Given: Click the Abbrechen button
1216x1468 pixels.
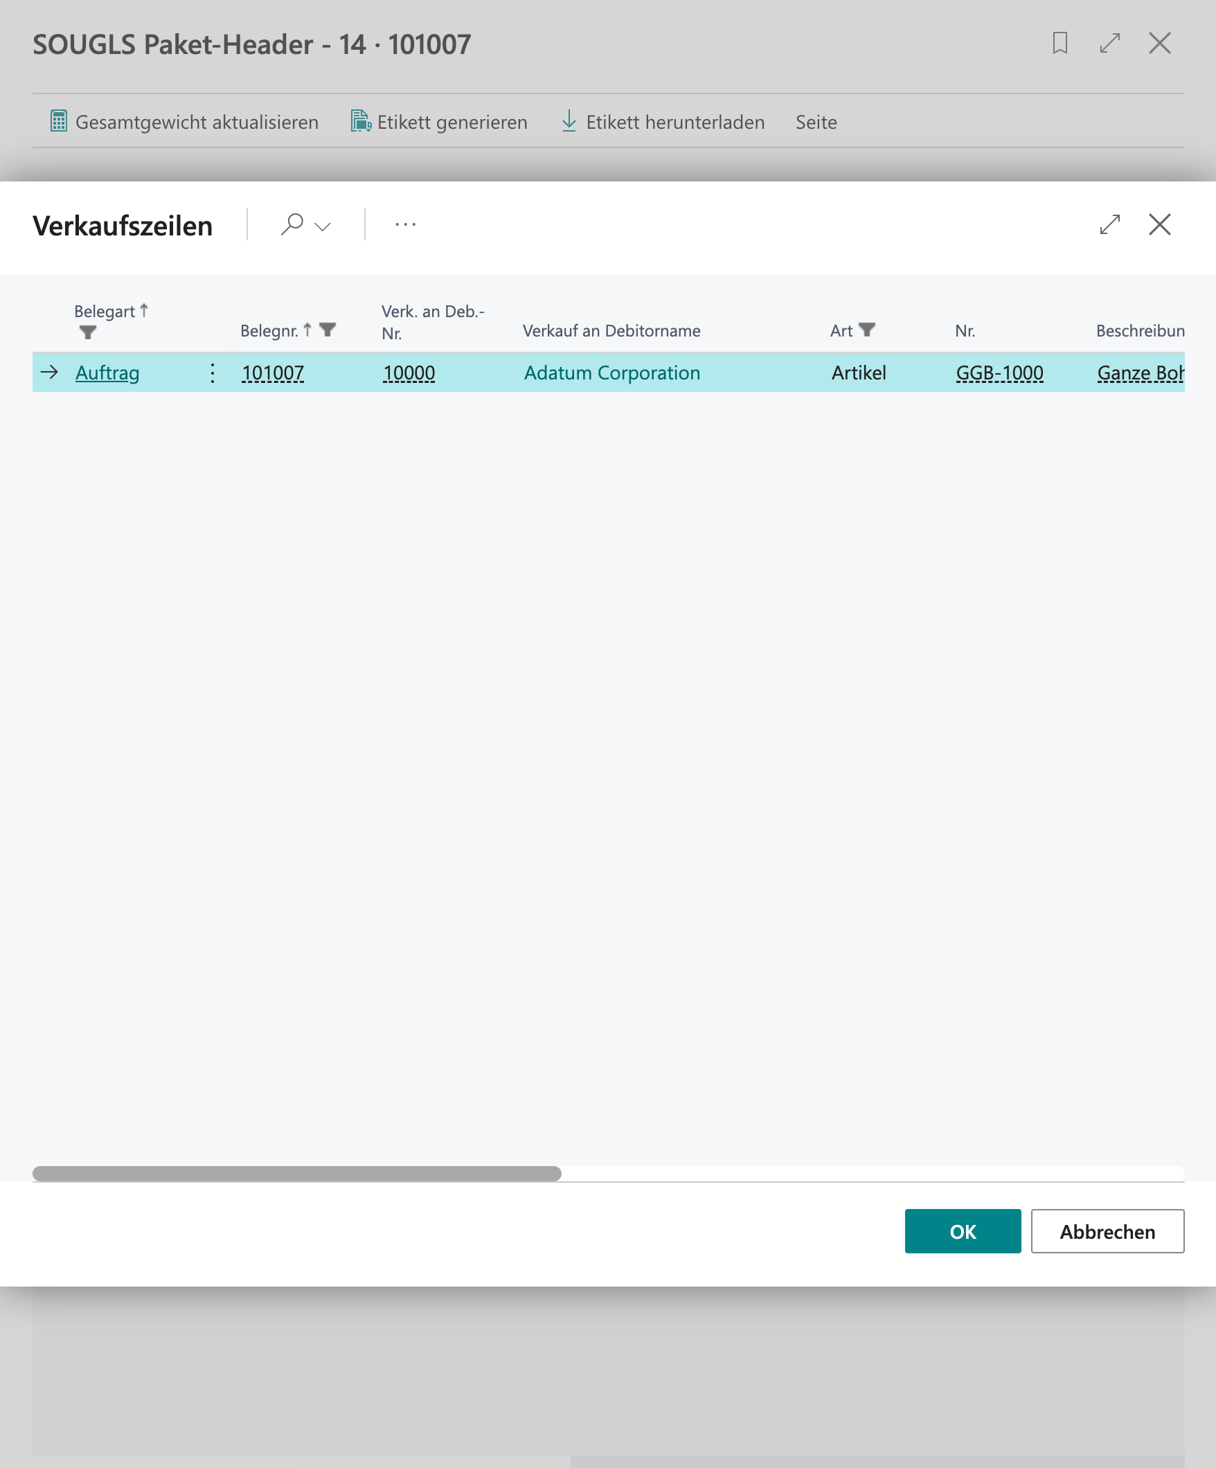Looking at the screenshot, I should pos(1107,1231).
